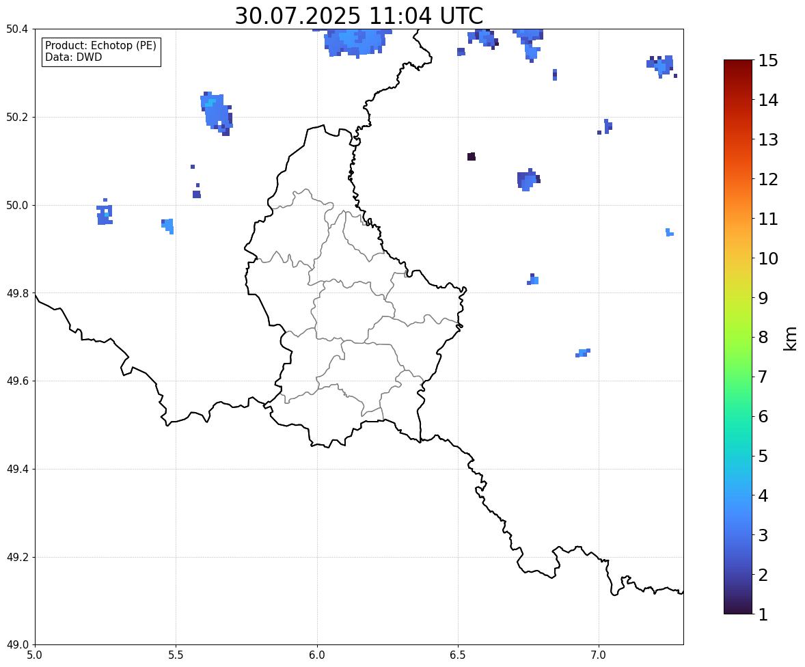Screen dimensions: 805x667
Task: Click latitude tick label '50.4'
Action: point(17,29)
